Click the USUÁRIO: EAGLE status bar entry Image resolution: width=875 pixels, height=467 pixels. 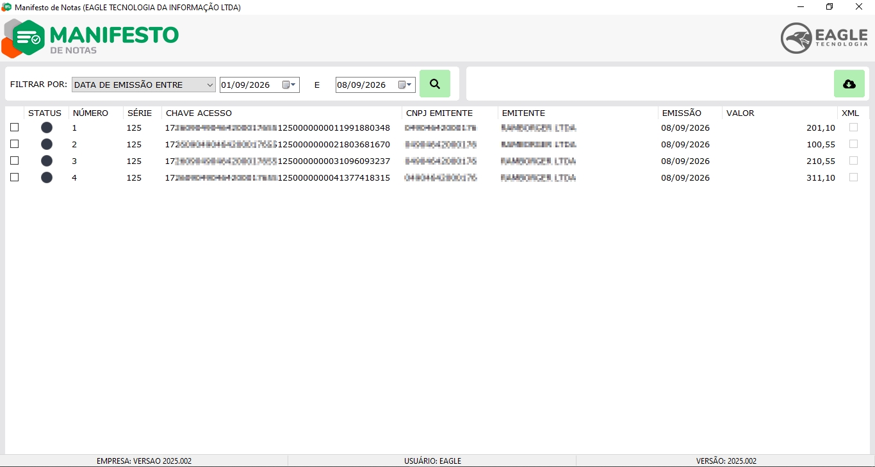(432, 461)
